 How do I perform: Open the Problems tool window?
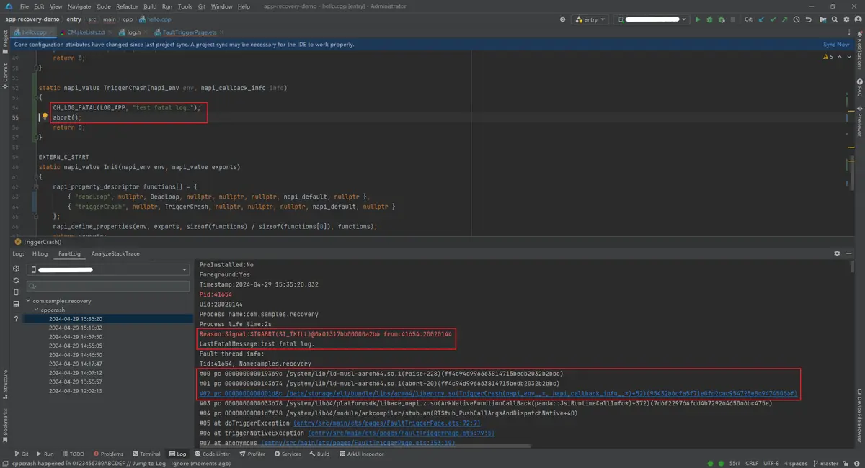(x=107, y=454)
